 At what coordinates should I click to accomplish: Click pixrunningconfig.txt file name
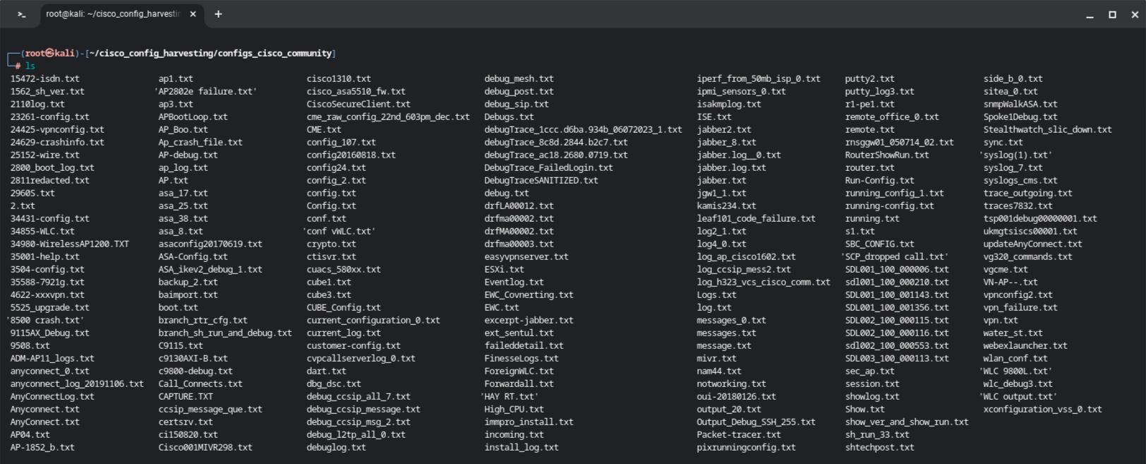tap(747, 448)
